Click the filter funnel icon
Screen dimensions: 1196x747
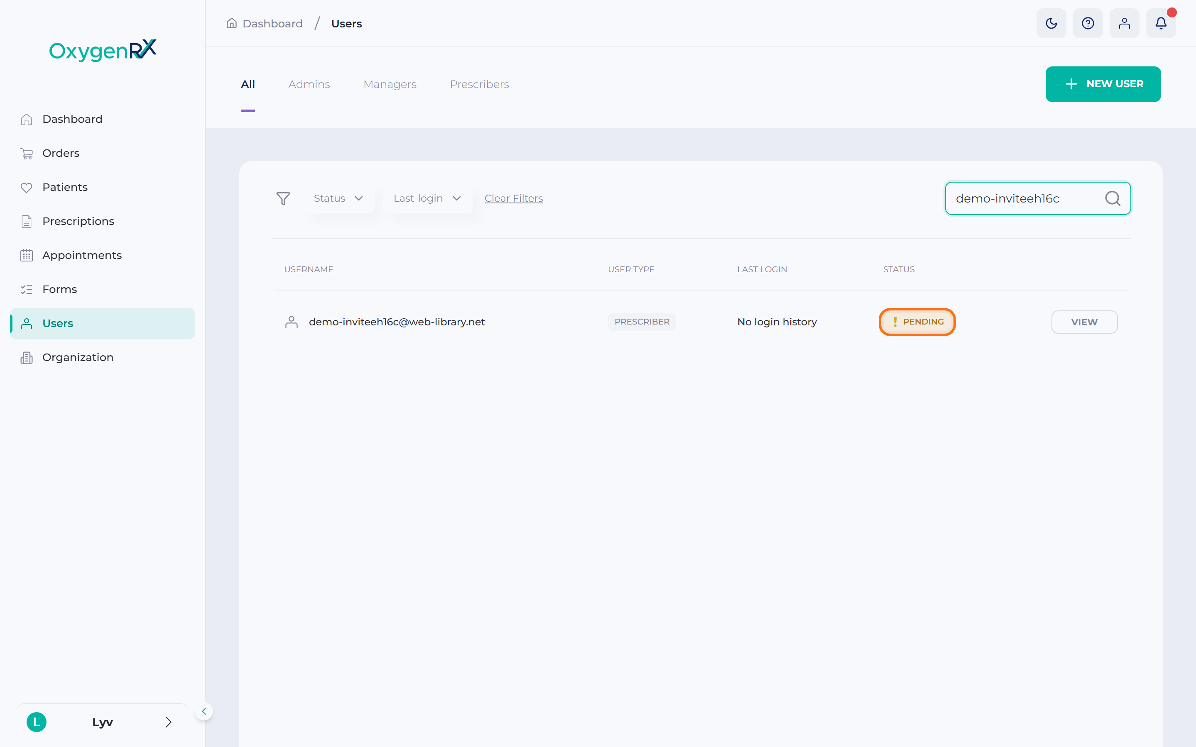coord(283,199)
